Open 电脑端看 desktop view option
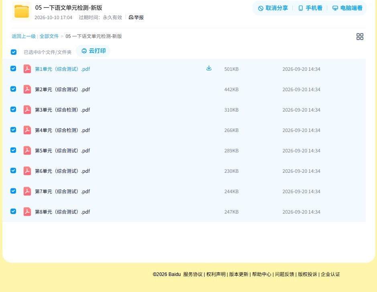 347,8
